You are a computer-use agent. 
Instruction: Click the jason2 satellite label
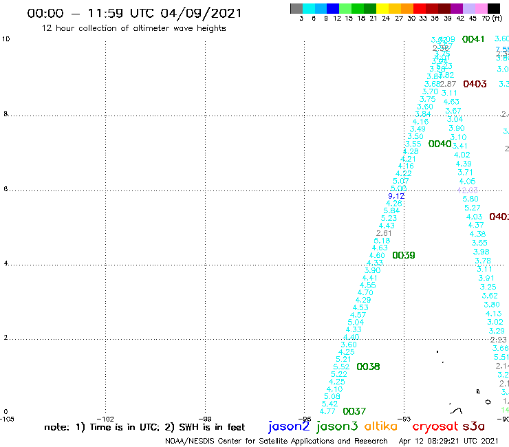pyautogui.click(x=289, y=426)
